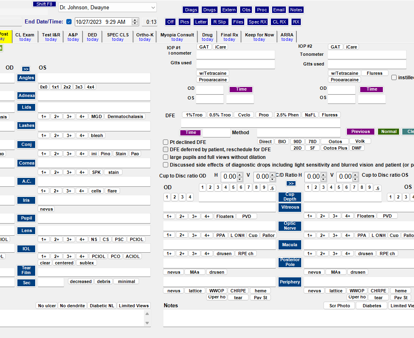
Task: Select the MGD option under Lids
Action: point(96,116)
